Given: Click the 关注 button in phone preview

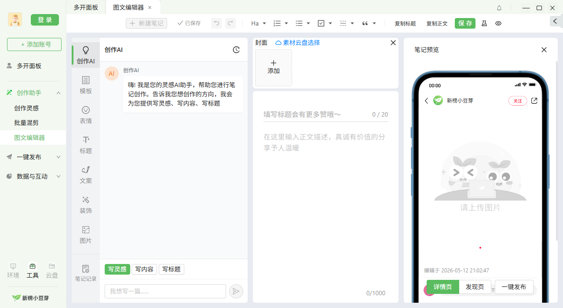Looking at the screenshot, I should 518,101.
